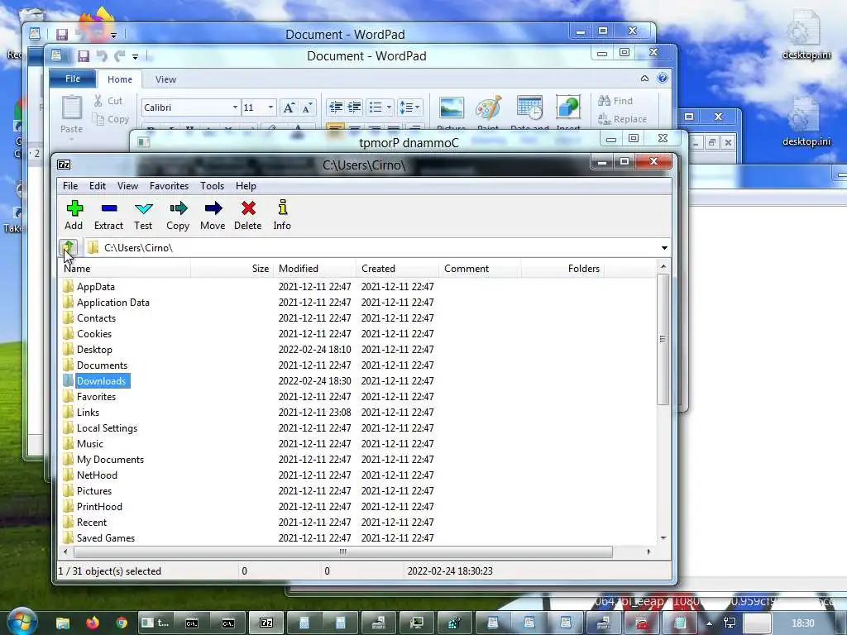Grow the font size in WordPad

(x=289, y=107)
